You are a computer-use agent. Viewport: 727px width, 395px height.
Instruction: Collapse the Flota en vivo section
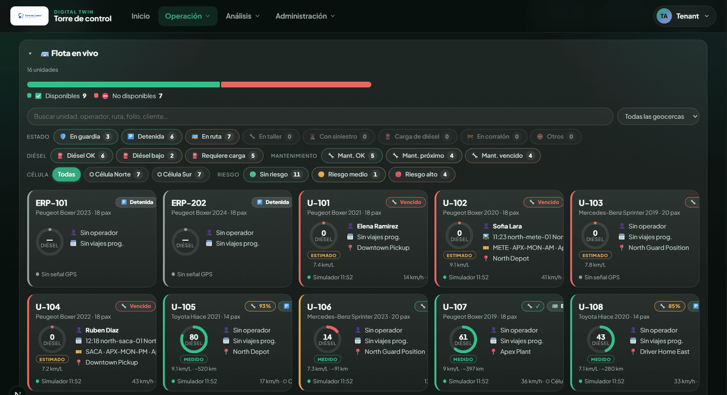click(x=30, y=53)
